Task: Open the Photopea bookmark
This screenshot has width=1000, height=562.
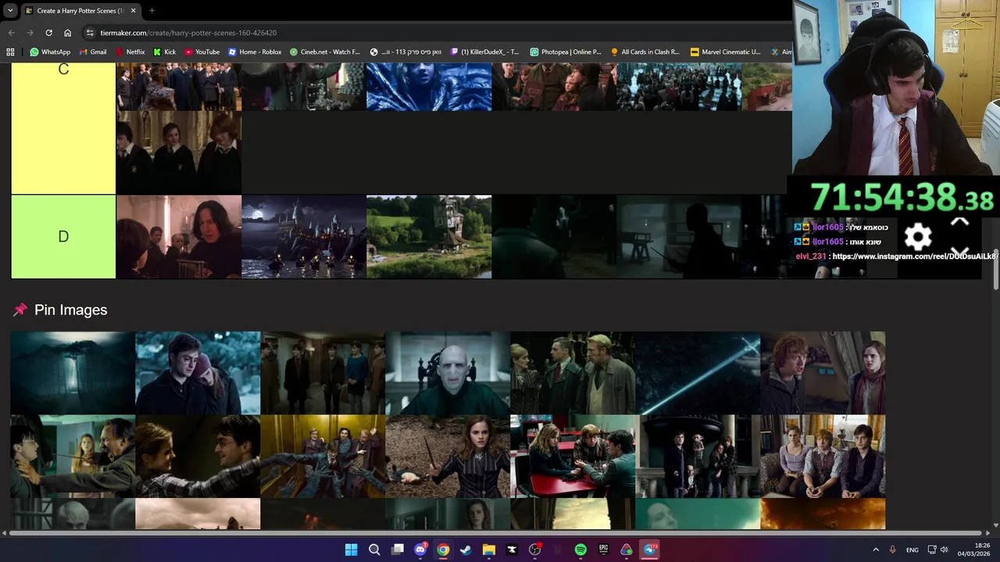Action: 566,52
